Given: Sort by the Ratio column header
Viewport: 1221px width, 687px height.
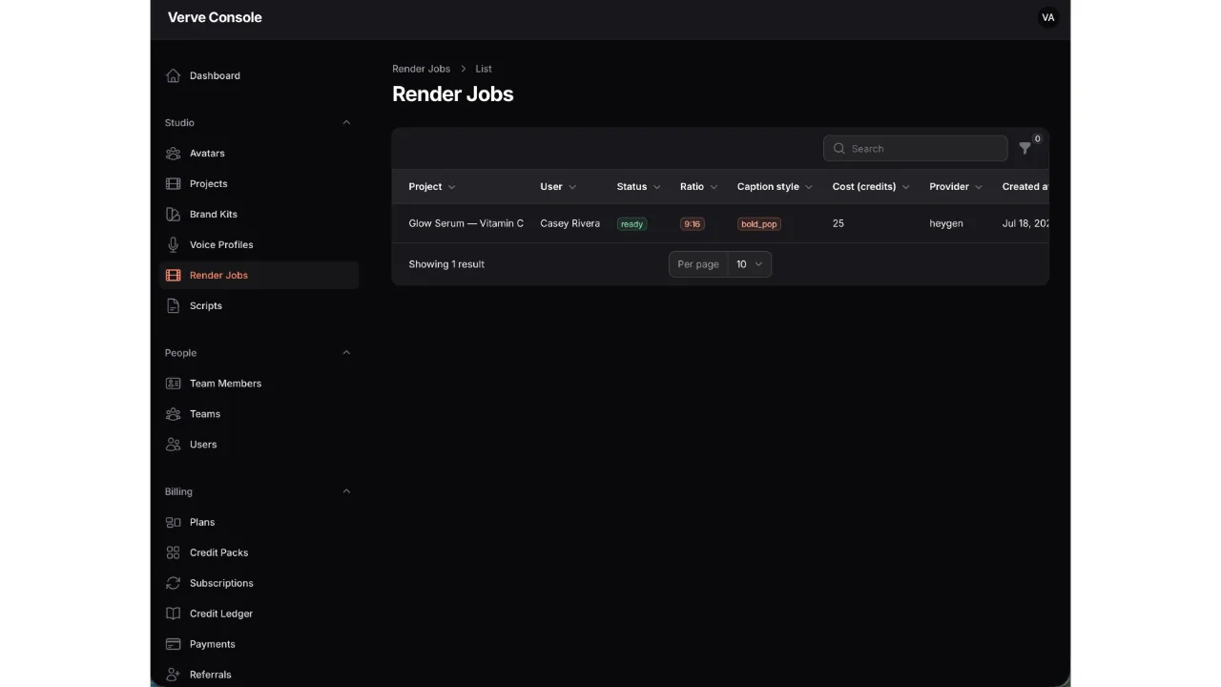Looking at the screenshot, I should click(698, 186).
